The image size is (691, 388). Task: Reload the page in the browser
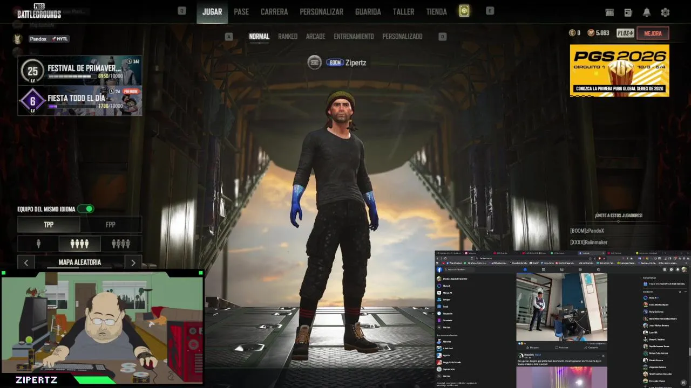(445, 258)
